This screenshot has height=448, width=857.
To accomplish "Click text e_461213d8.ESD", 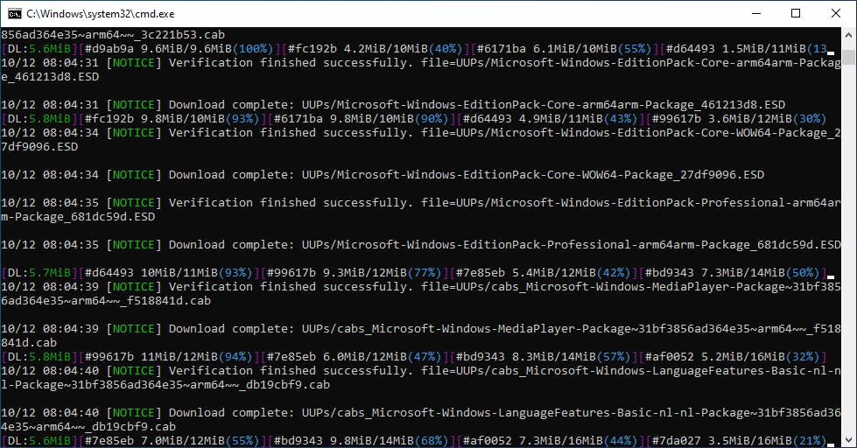I will (50, 76).
